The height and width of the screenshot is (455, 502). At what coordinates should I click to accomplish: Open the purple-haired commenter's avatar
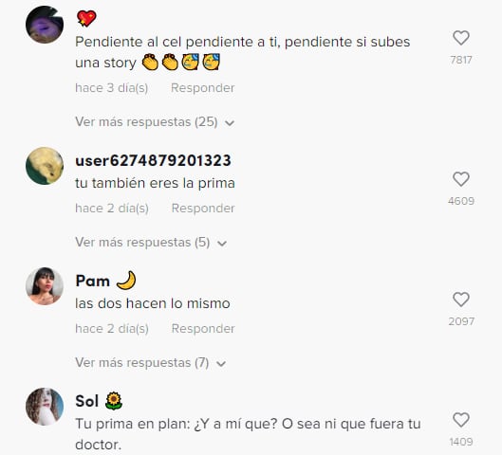[45, 25]
